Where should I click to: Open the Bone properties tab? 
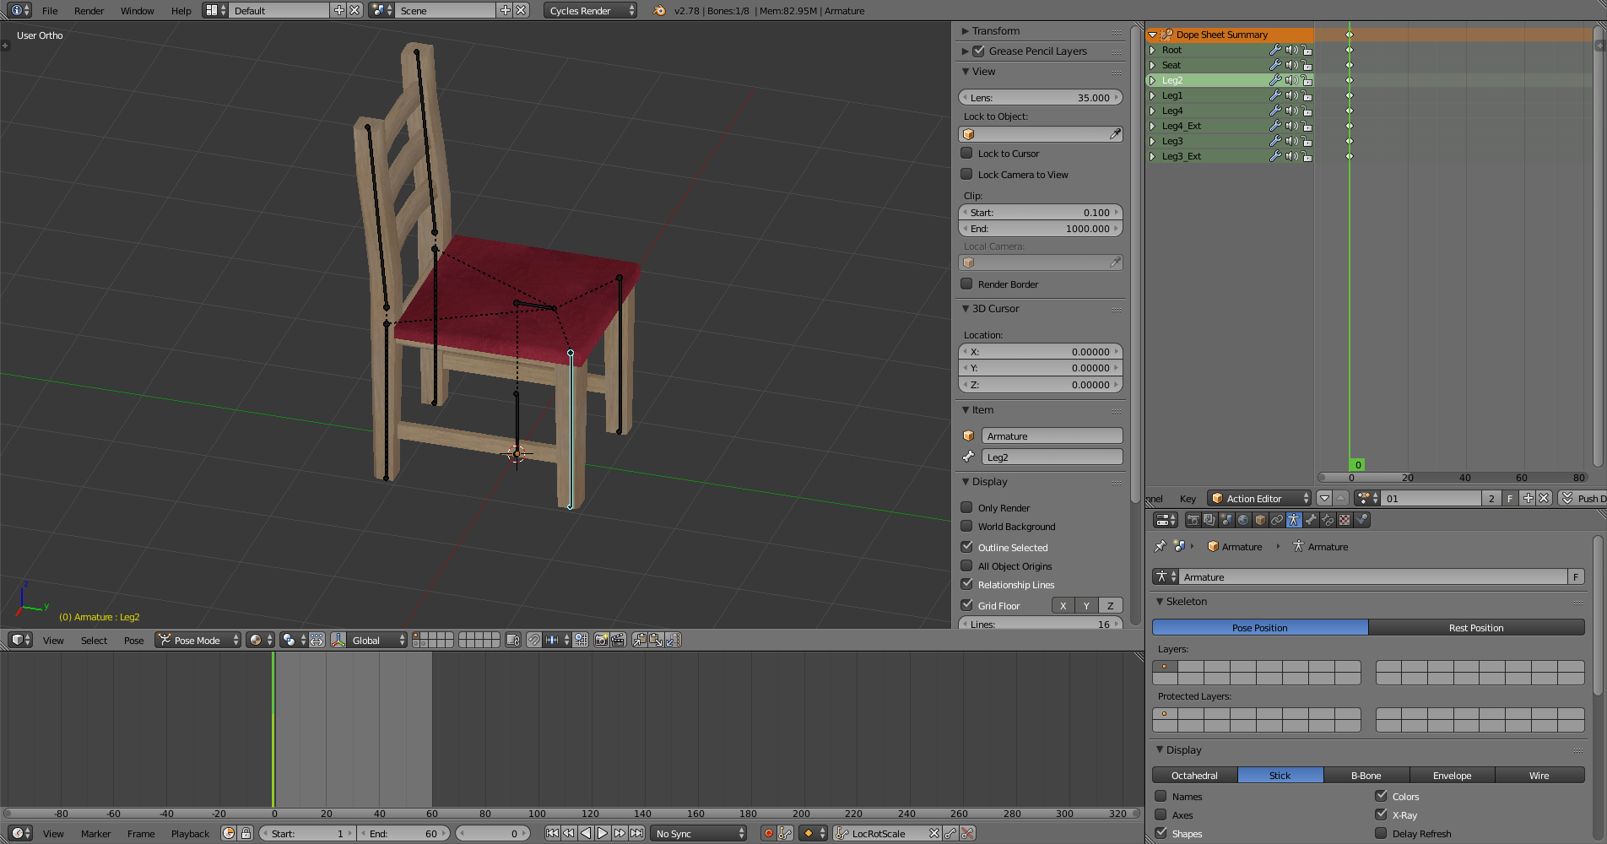[1311, 520]
